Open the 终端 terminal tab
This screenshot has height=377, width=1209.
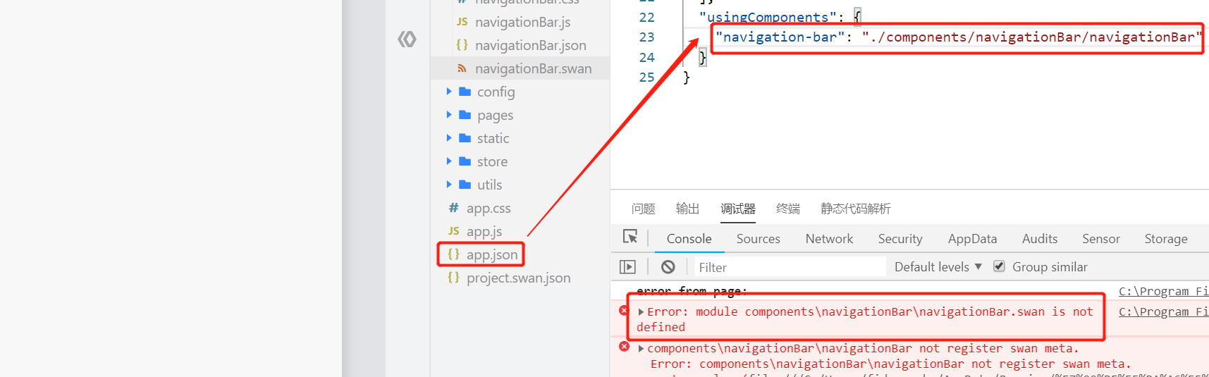click(788, 209)
